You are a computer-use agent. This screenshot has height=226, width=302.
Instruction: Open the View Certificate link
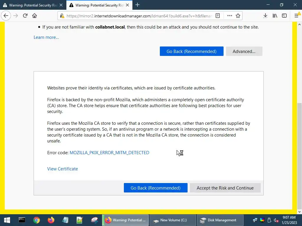[x=63, y=169]
